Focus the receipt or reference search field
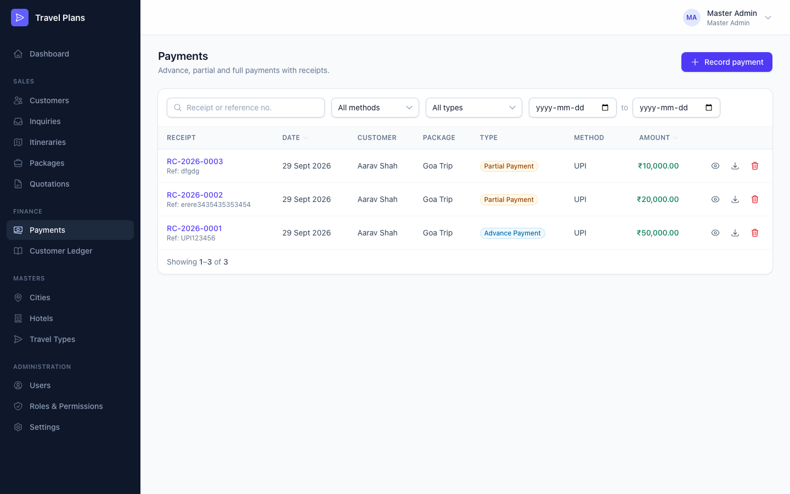Image resolution: width=790 pixels, height=494 pixels. [246, 108]
